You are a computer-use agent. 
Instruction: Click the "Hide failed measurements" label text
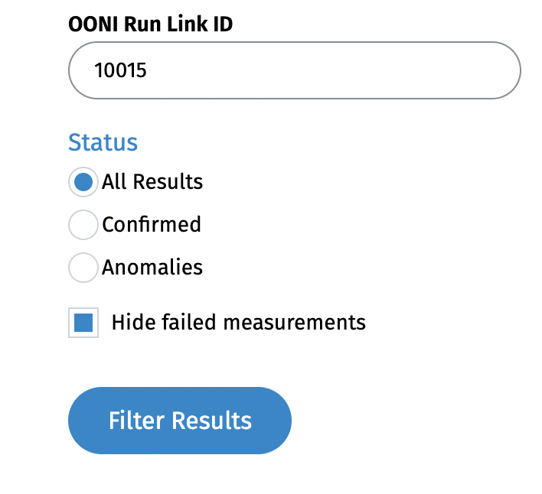pyautogui.click(x=238, y=323)
